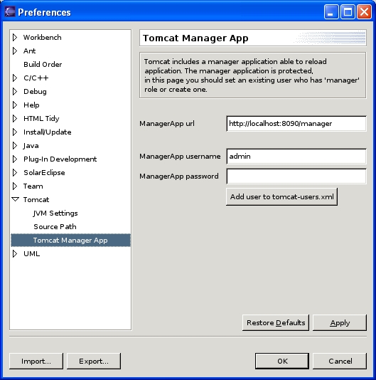Confirm the dialog with OK
Viewport: 376px width, 380px height.
click(282, 361)
